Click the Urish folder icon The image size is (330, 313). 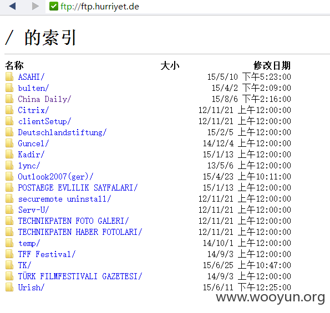tap(9, 287)
